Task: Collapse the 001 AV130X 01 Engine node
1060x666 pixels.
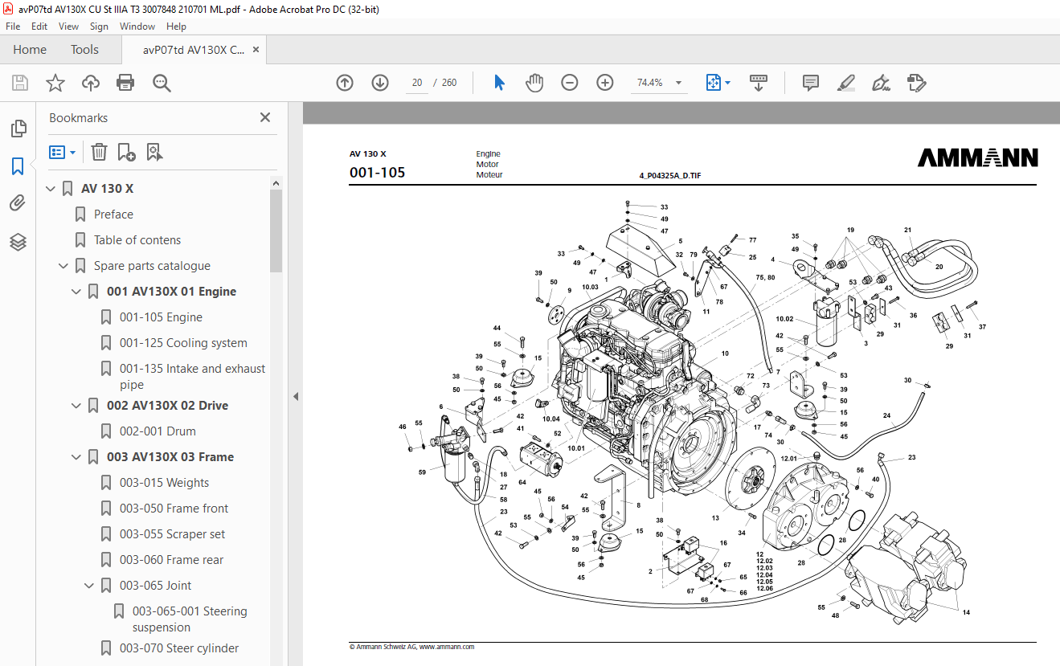Action: (x=76, y=292)
